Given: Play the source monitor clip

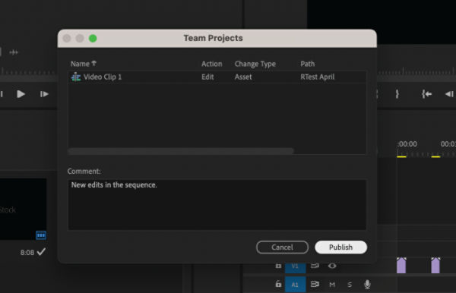Looking at the screenshot, I should click(21, 94).
